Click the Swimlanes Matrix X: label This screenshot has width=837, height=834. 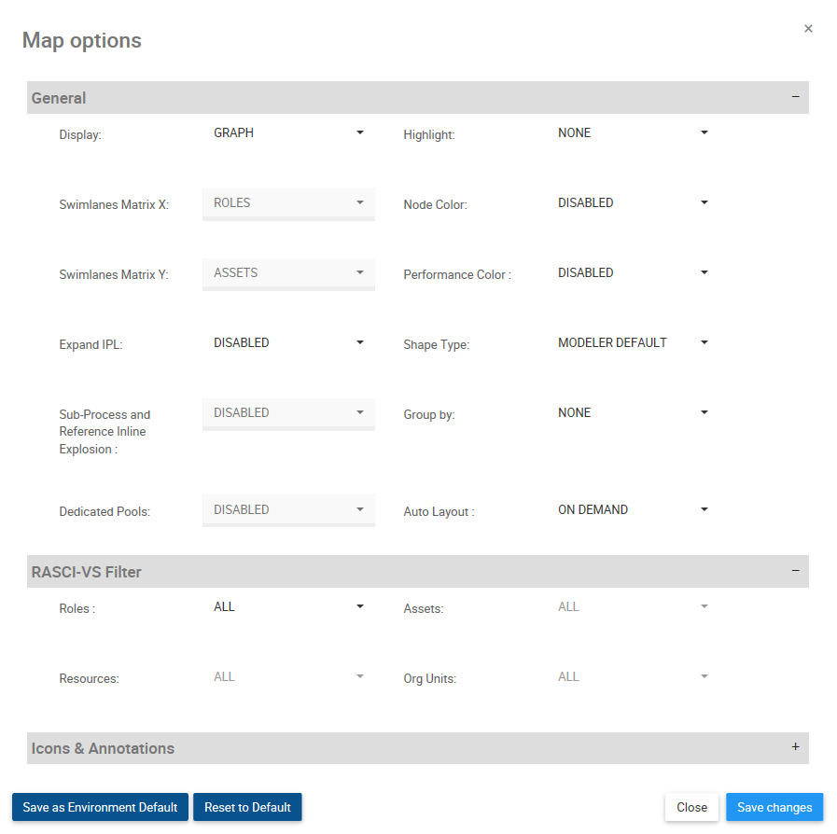coord(114,205)
